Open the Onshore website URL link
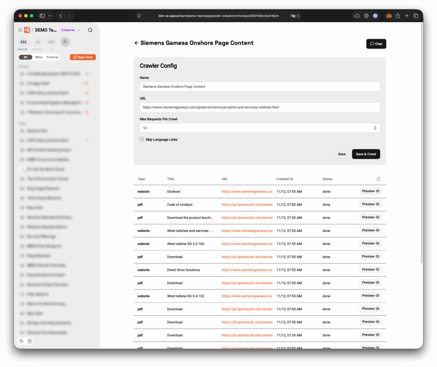 (x=247, y=192)
